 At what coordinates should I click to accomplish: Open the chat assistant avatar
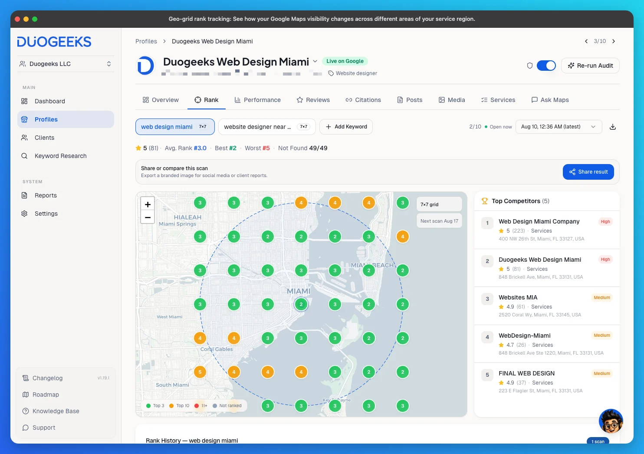(x=611, y=421)
